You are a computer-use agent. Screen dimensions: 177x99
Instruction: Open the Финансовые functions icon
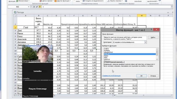coord(17,1)
